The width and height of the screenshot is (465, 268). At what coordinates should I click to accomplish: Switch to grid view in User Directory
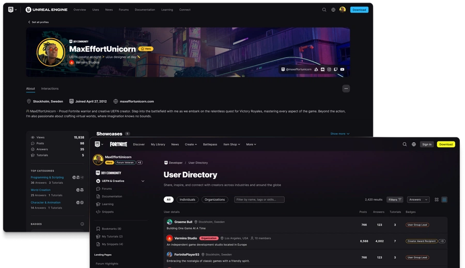437,199
